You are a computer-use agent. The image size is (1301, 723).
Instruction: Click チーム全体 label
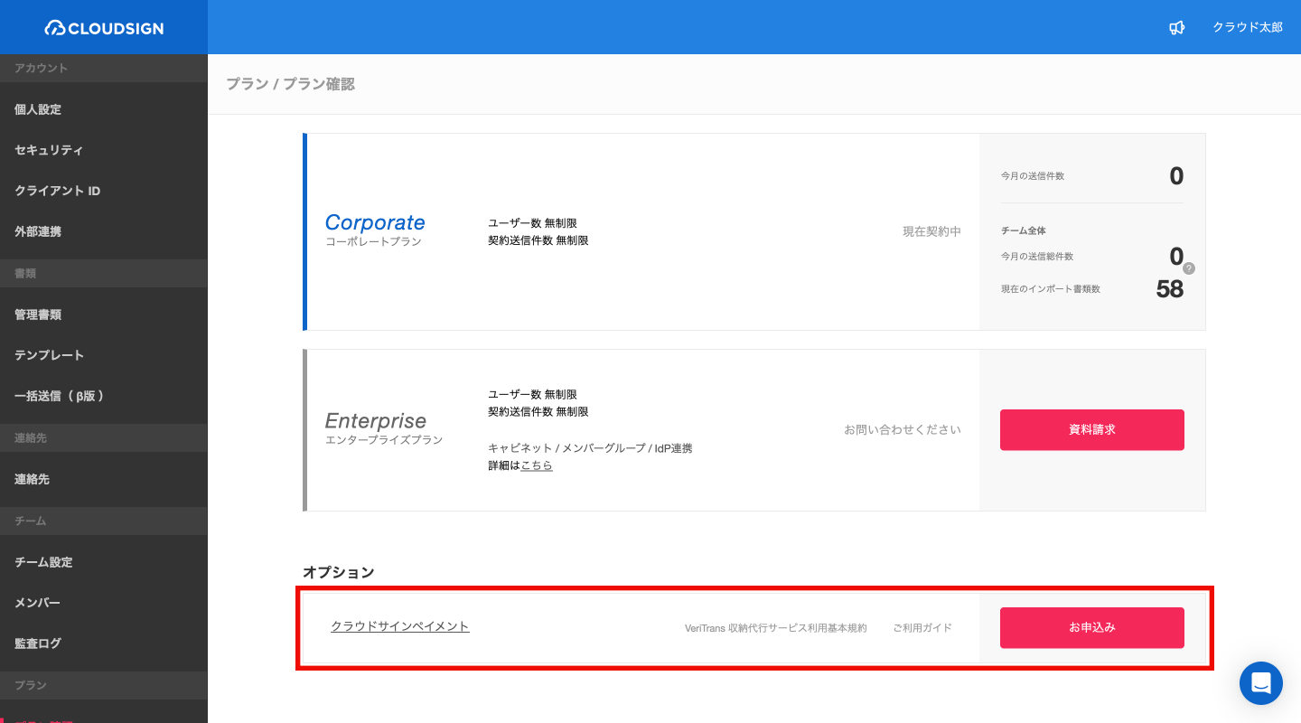pos(1023,231)
